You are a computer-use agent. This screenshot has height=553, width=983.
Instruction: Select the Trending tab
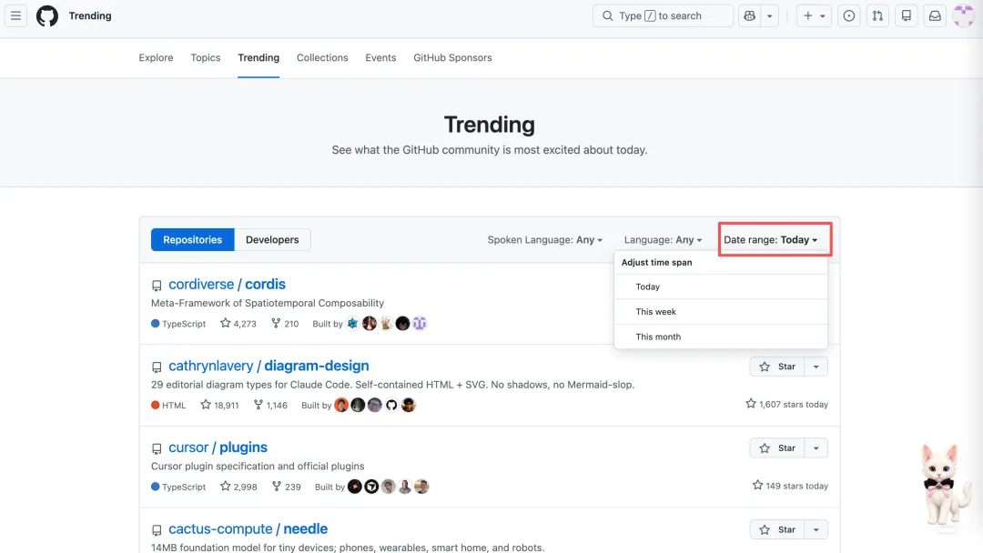click(x=258, y=57)
